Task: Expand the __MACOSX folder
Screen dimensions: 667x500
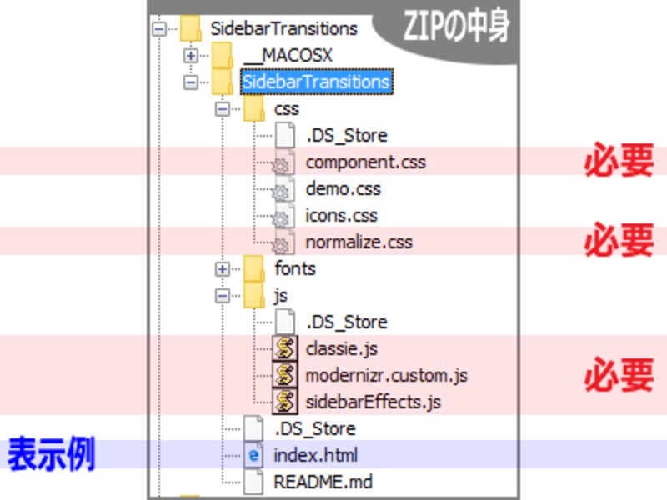Action: (190, 55)
